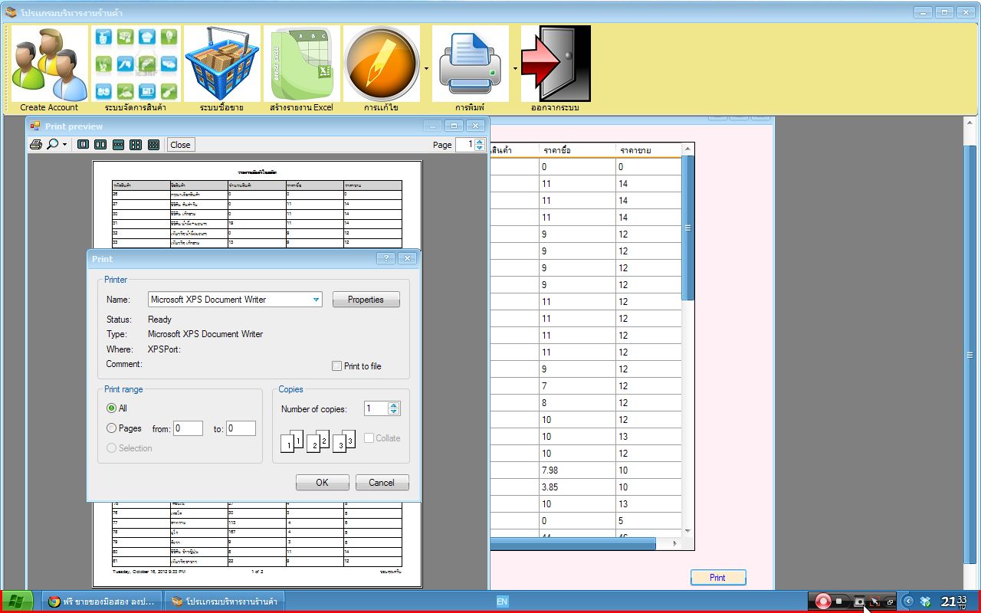The image size is (981, 613).
Task: Click the Dropbox tray icon
Action: [x=925, y=602]
